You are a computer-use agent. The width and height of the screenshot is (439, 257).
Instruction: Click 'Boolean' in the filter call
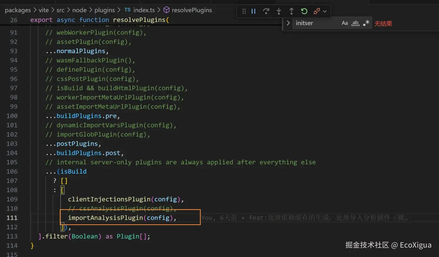pos(85,237)
